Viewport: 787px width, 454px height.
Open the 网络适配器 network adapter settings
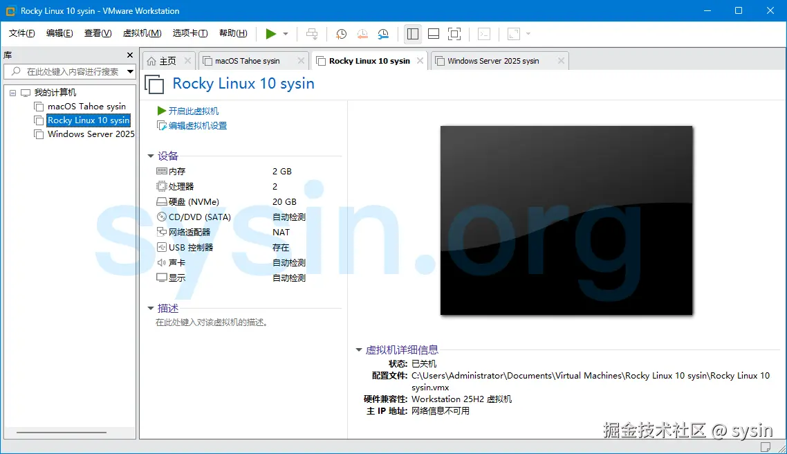tap(189, 232)
